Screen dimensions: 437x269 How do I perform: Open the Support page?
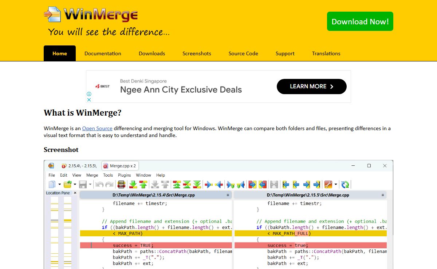click(285, 53)
